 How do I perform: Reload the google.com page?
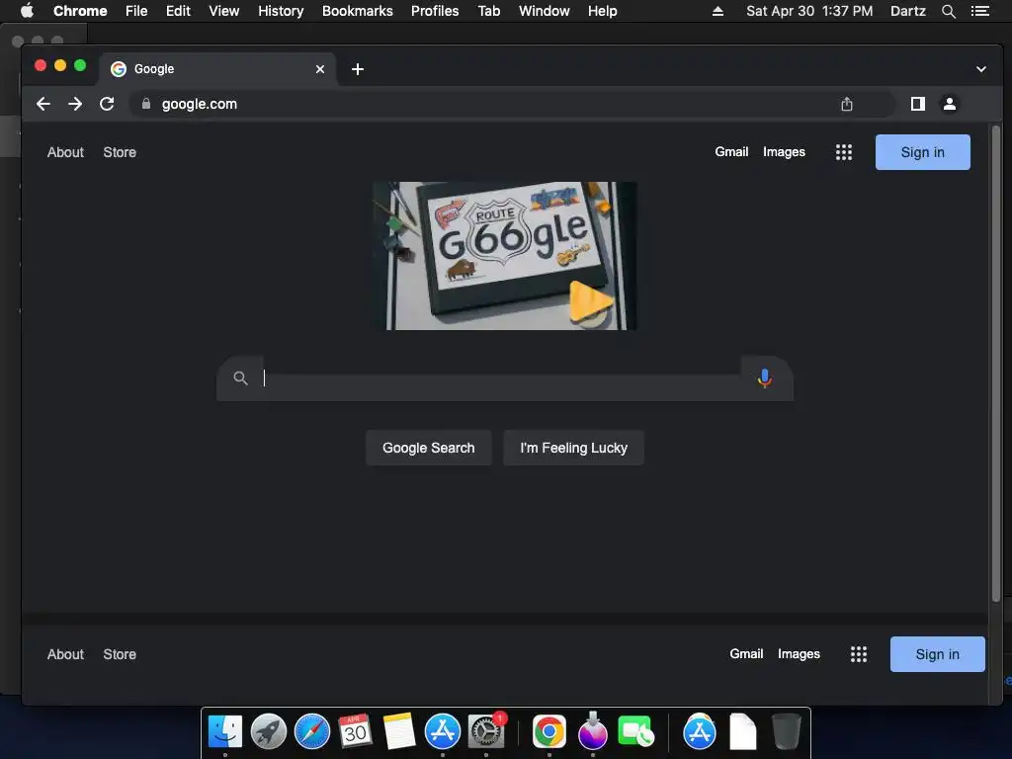[x=107, y=104]
